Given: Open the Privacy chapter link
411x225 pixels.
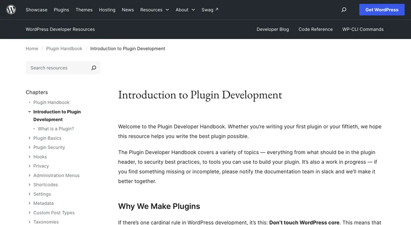Looking at the screenshot, I should click(41, 166).
